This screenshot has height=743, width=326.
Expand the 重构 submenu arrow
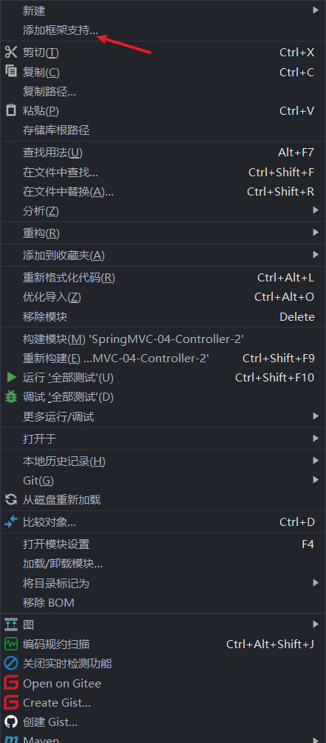coord(316,233)
